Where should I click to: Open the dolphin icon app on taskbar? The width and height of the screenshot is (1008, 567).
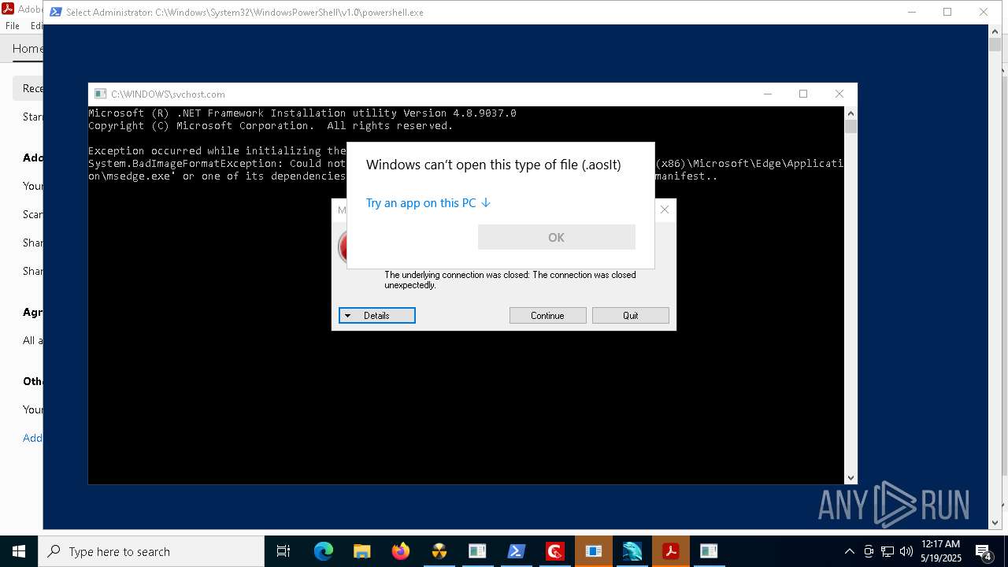[x=632, y=551]
